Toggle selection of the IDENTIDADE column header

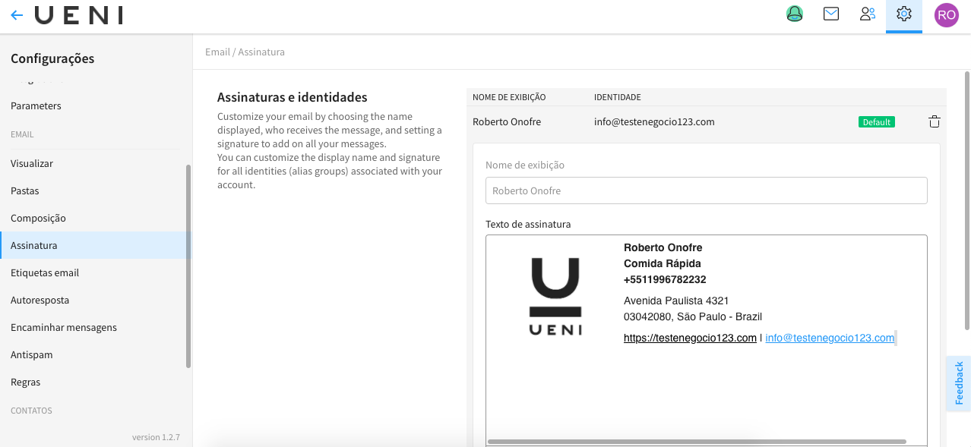(616, 97)
